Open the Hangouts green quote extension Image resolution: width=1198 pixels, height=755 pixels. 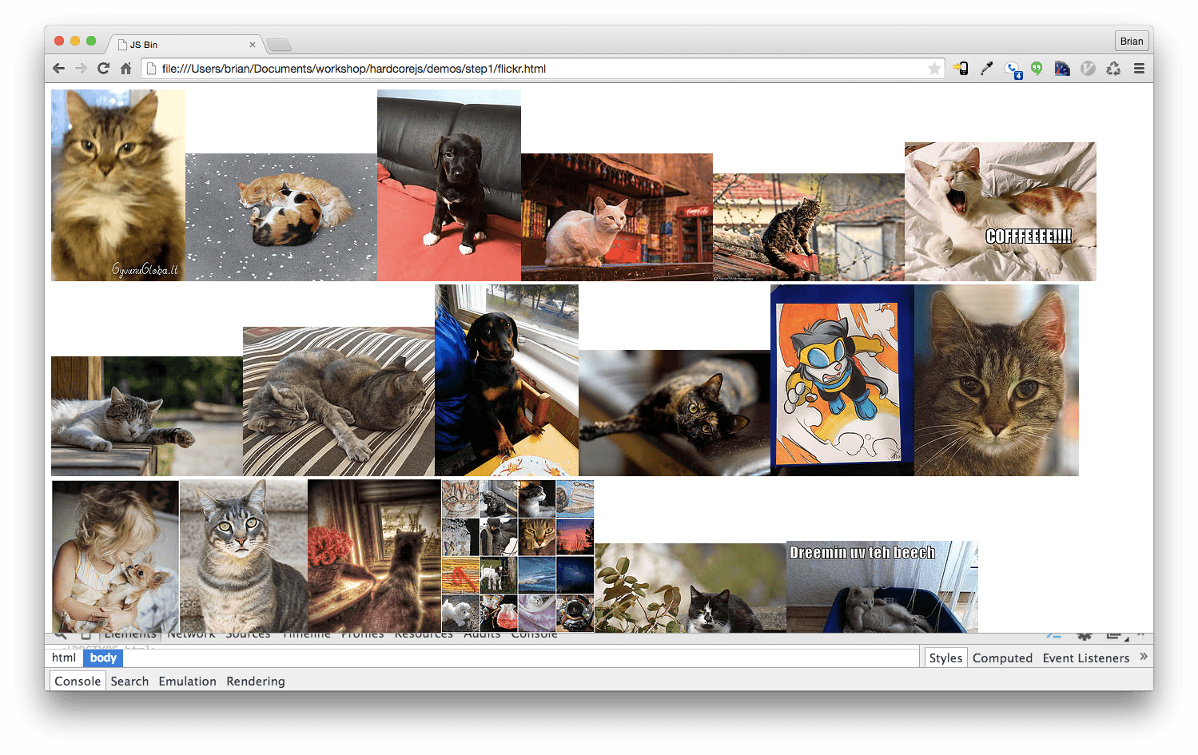point(1037,69)
